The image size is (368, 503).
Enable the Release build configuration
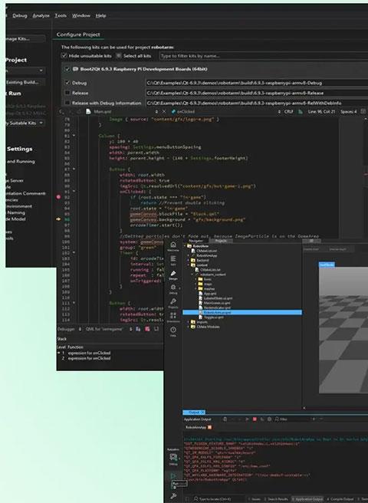click(x=67, y=93)
